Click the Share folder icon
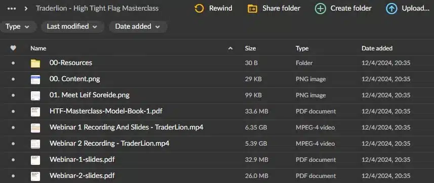The width and height of the screenshot is (434, 183). pos(252,9)
